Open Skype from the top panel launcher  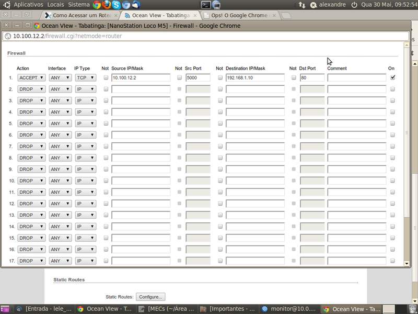(x=116, y=5)
